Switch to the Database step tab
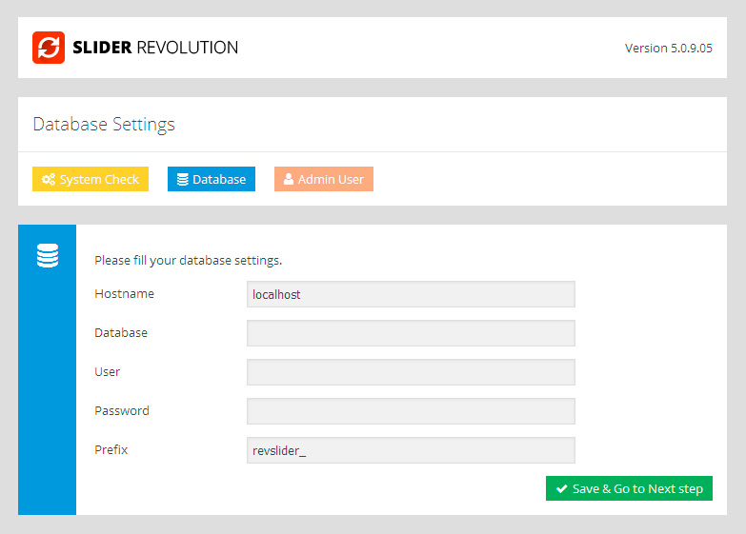 pos(212,180)
